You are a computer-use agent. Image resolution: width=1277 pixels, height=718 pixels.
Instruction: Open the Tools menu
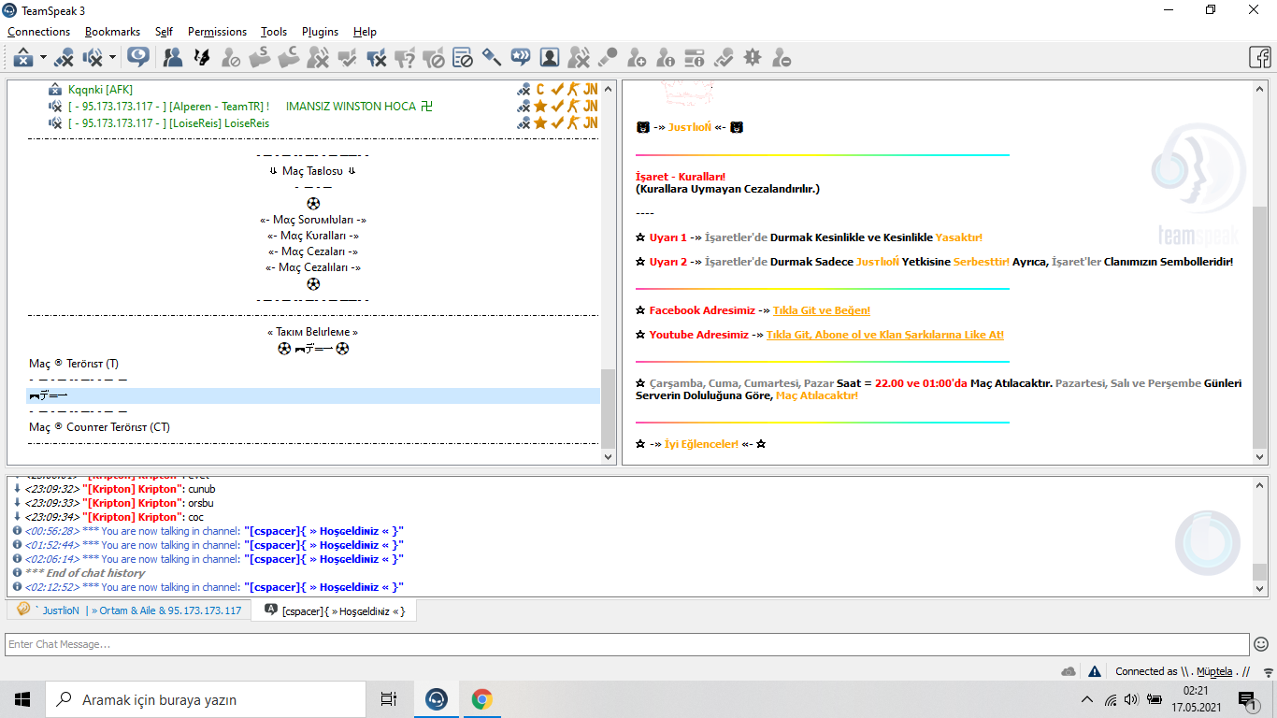(x=274, y=32)
